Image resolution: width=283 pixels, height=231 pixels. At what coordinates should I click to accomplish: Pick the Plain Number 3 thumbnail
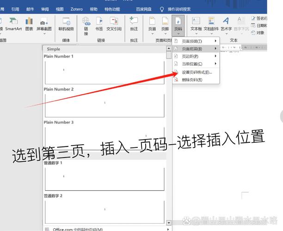click(105, 138)
